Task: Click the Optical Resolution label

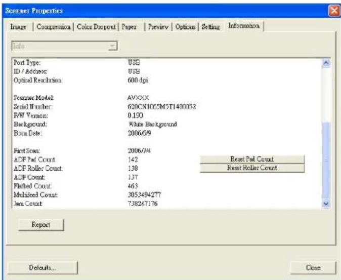Action: [x=37, y=81]
